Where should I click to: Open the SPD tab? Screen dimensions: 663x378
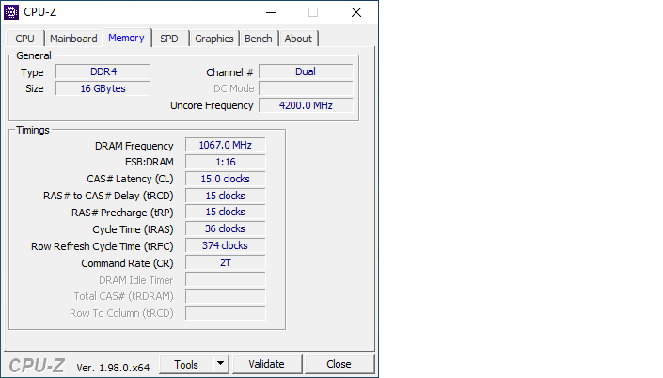[x=169, y=39]
